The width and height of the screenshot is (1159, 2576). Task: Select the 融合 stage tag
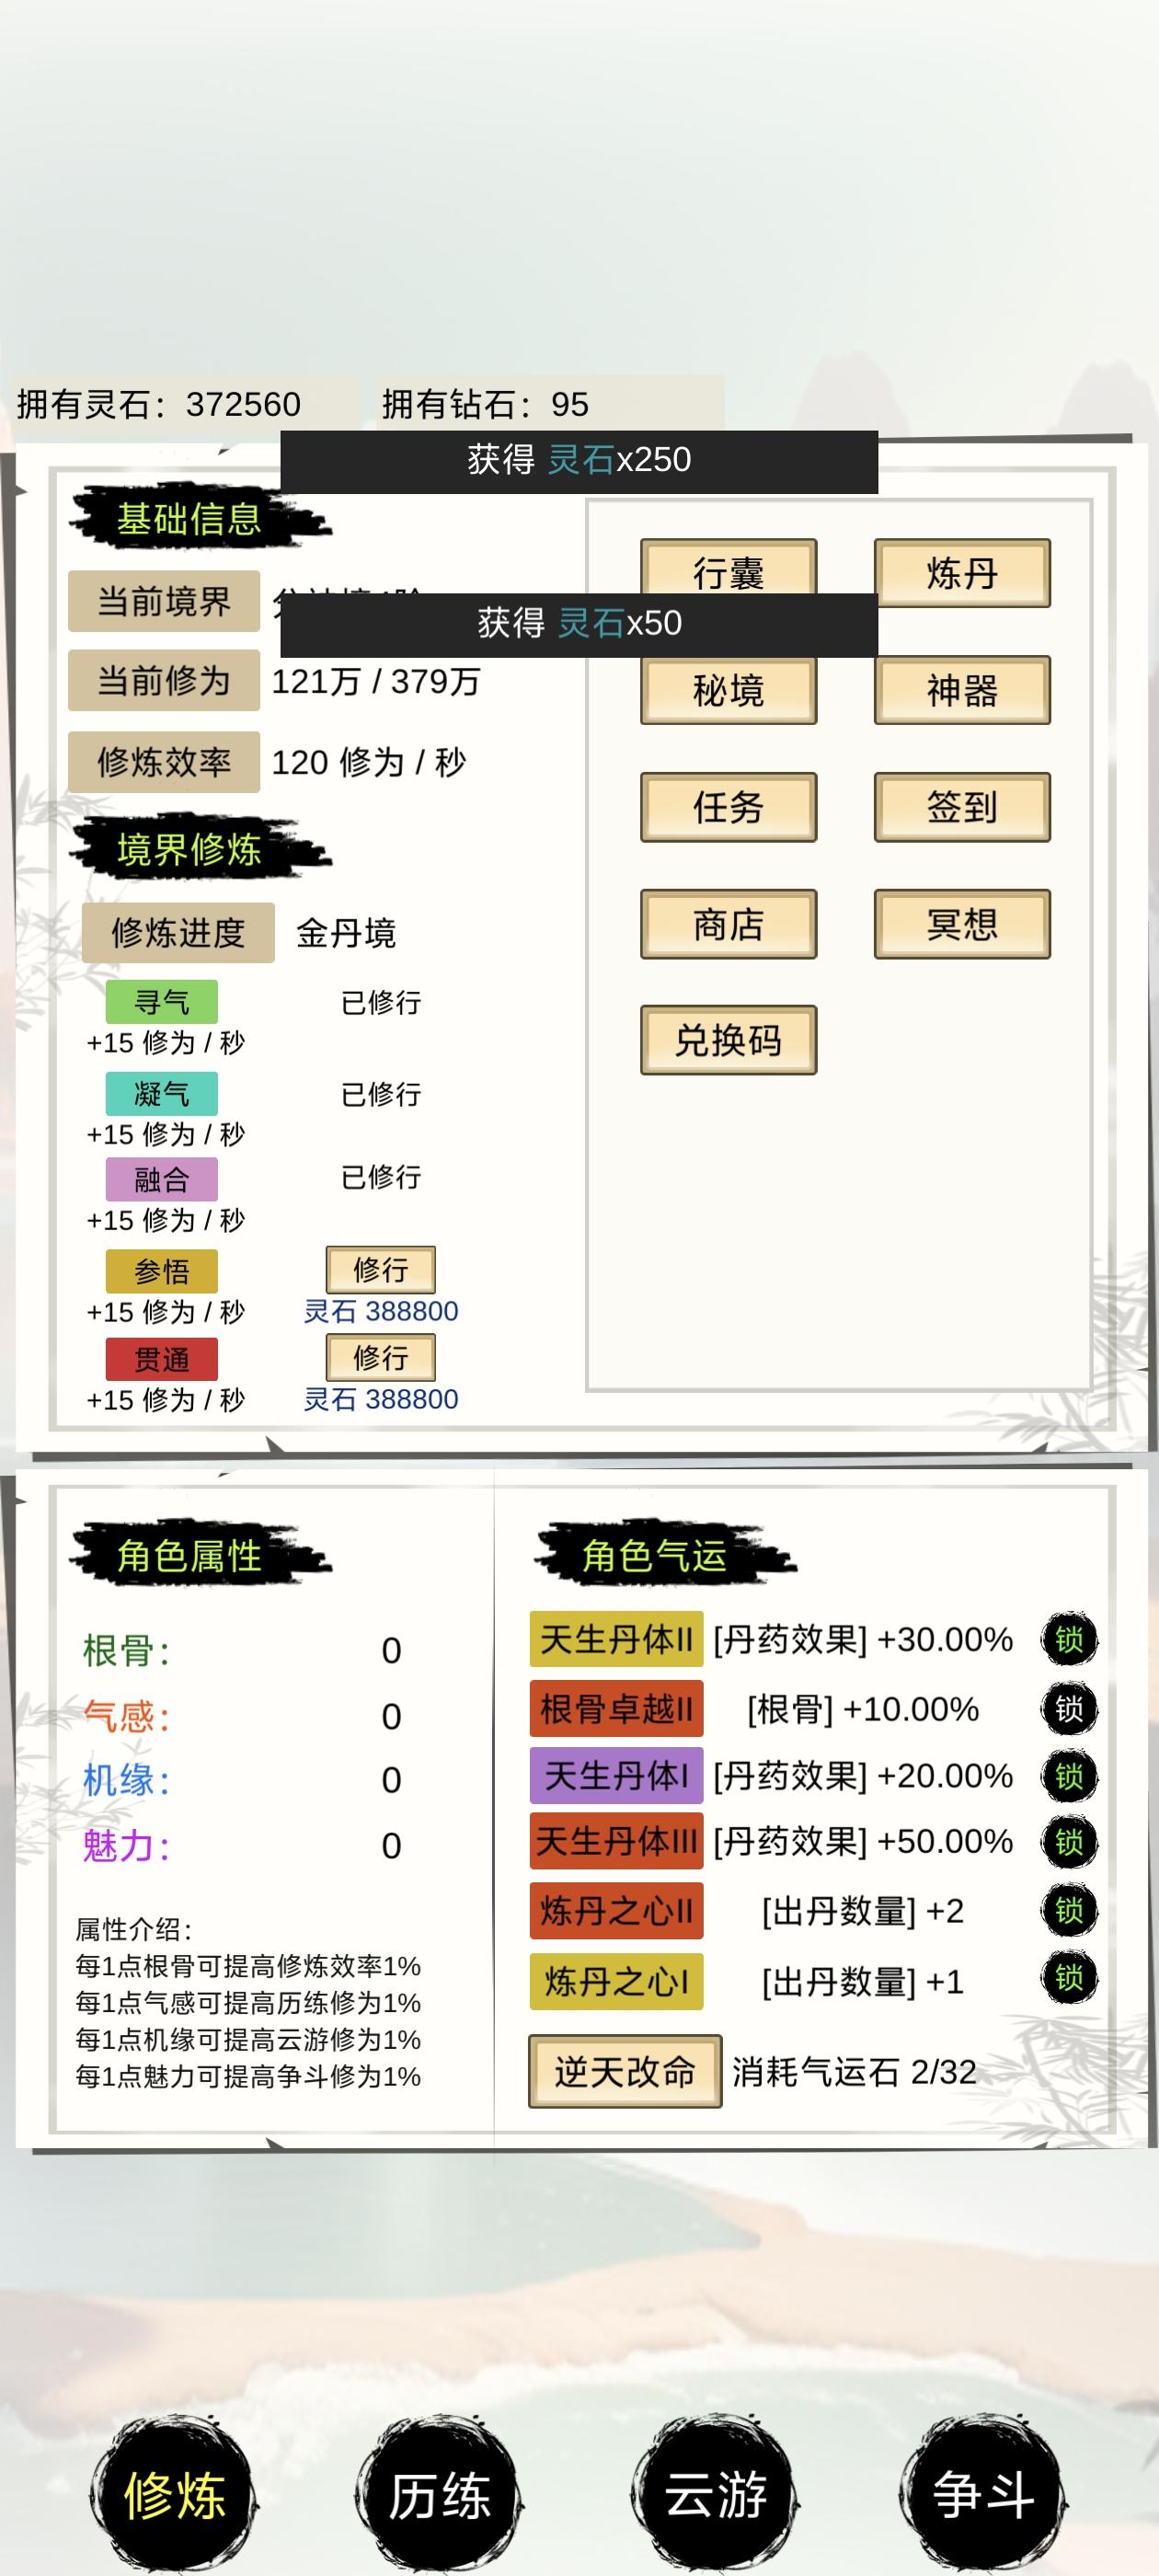(162, 1180)
